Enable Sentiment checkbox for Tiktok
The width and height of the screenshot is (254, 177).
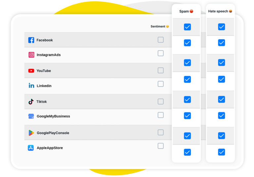(x=160, y=102)
